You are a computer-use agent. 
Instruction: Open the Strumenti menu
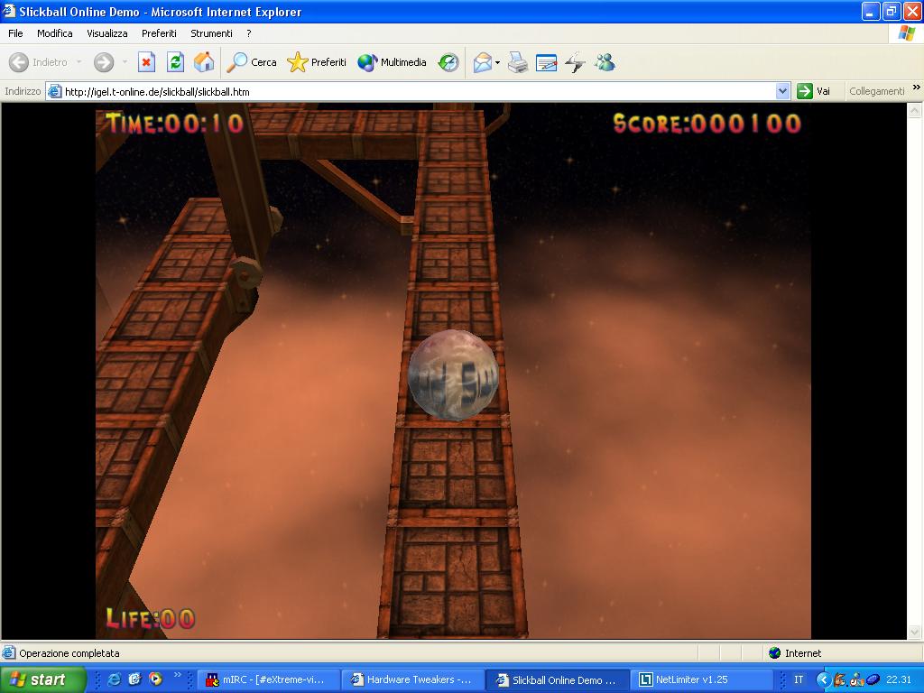(x=211, y=33)
